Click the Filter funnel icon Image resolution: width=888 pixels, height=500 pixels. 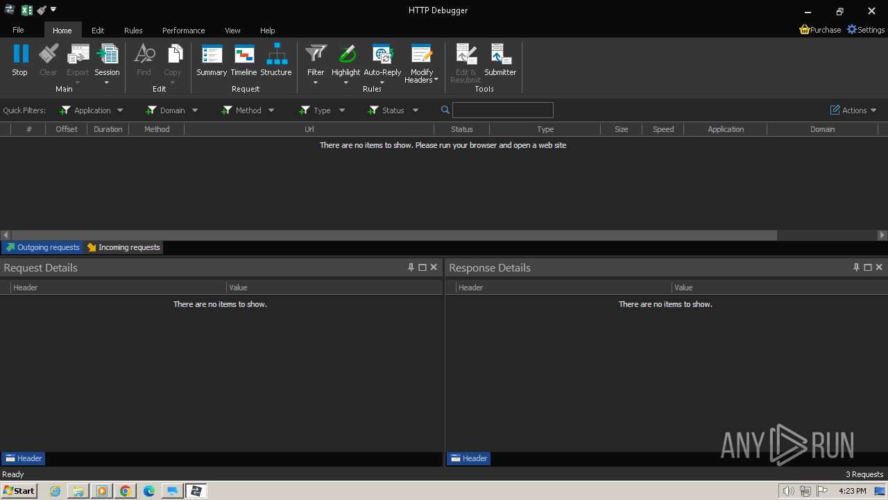coord(316,54)
